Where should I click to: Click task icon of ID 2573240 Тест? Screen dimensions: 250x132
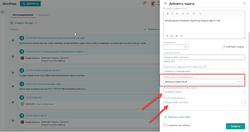(22, 98)
